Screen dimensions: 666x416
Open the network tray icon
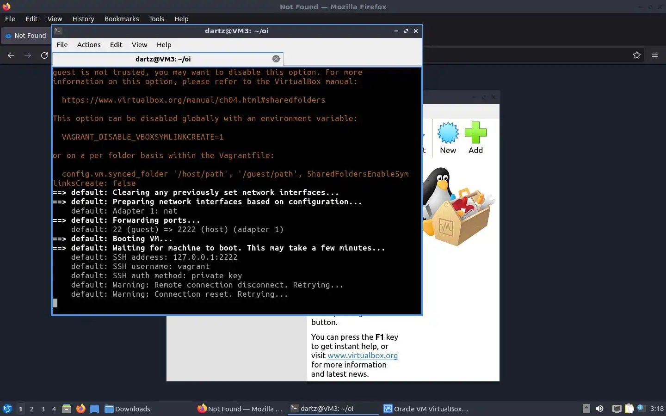coord(617,409)
